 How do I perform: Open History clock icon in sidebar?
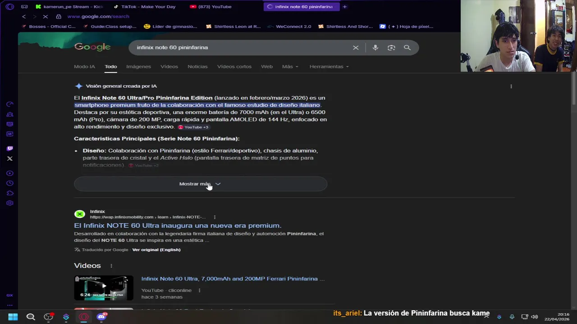point(10,183)
